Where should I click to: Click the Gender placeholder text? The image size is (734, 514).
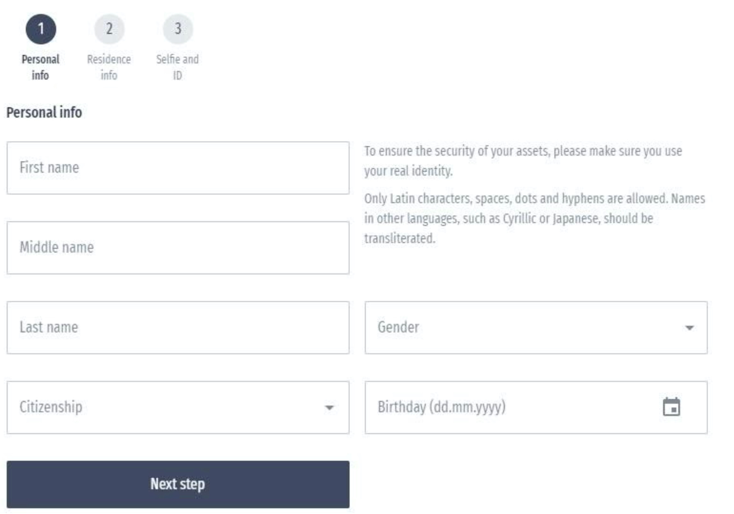point(398,327)
